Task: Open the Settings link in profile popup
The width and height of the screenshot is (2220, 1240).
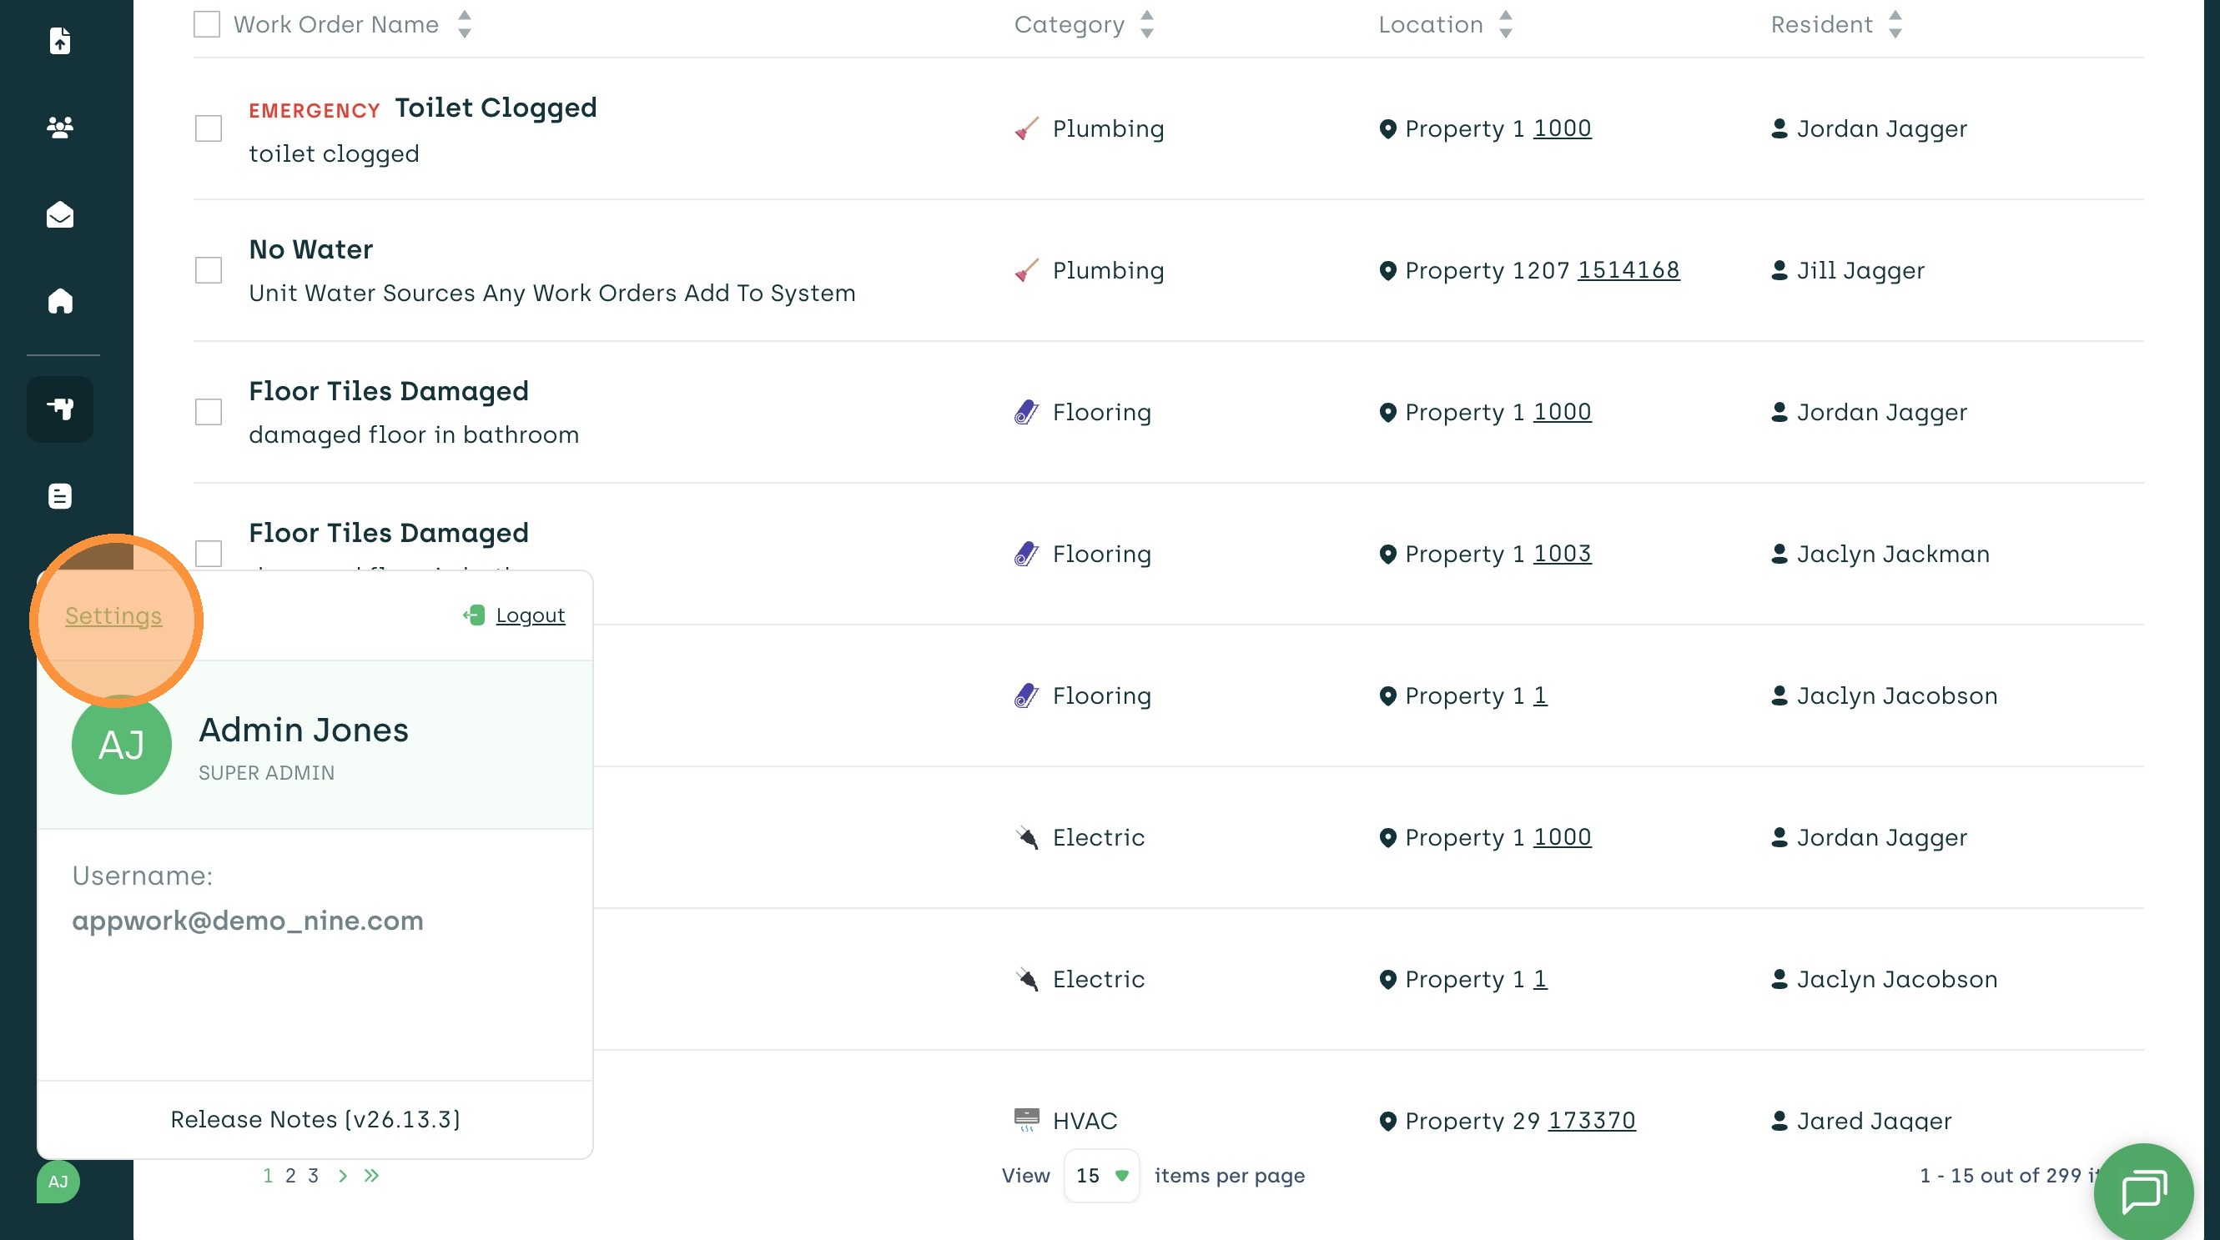Action: click(x=113, y=615)
